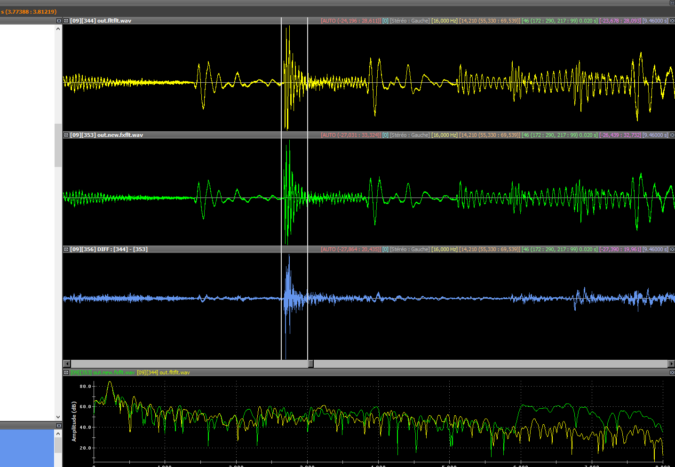Close the DIFF [344] - [353] track
This screenshot has width=675, height=467.
tap(672, 249)
